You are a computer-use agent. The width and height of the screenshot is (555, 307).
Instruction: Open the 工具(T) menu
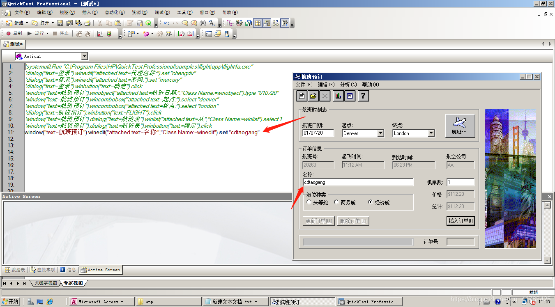click(x=185, y=13)
